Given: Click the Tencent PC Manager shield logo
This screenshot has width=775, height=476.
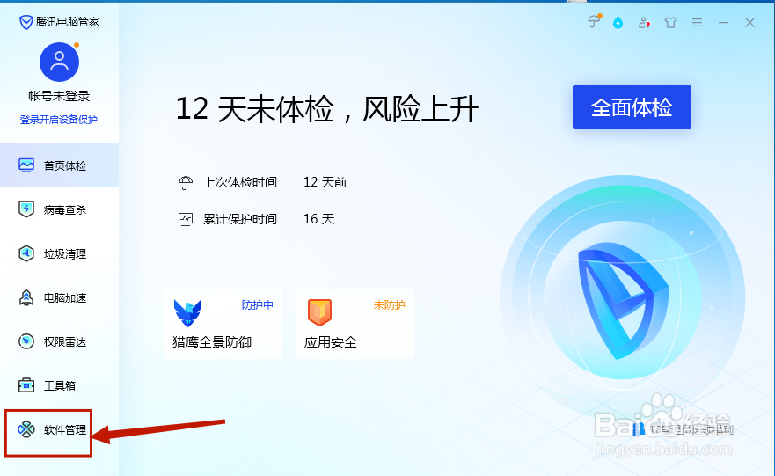Looking at the screenshot, I should pos(26,22).
